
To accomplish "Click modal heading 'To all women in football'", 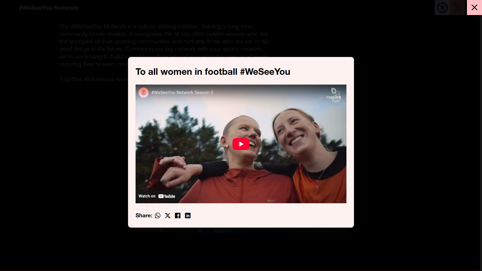I will pos(213,72).
